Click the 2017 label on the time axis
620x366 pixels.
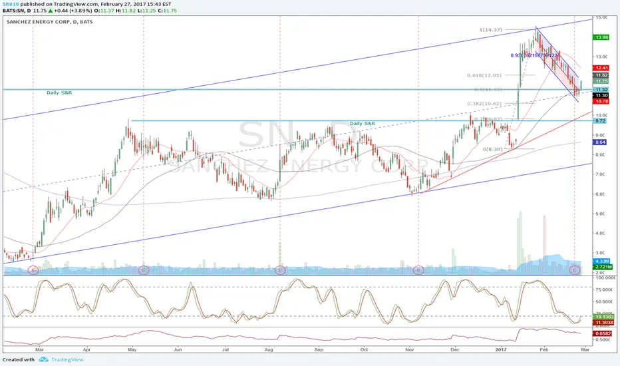pos(501,350)
